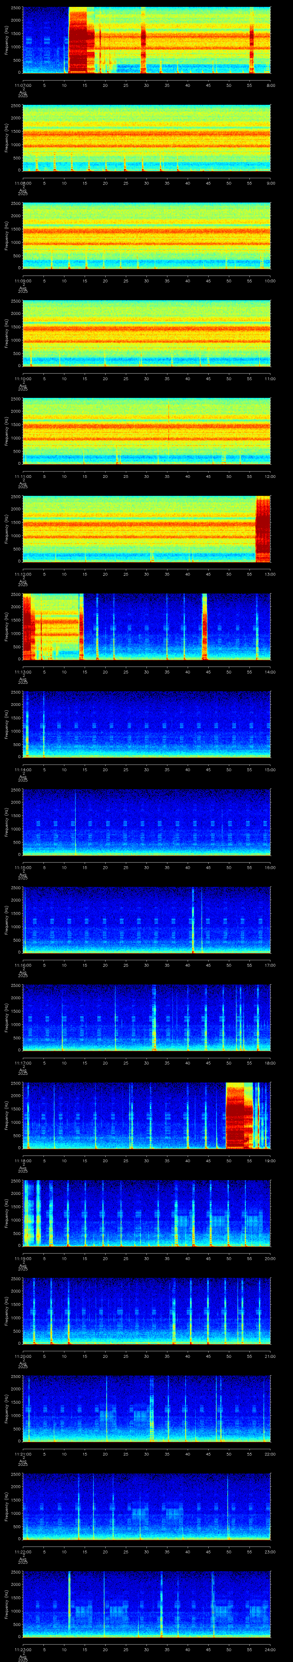Click the '11:20:00' start time label
The image size is (293, 1662).
[x=23, y=1355]
